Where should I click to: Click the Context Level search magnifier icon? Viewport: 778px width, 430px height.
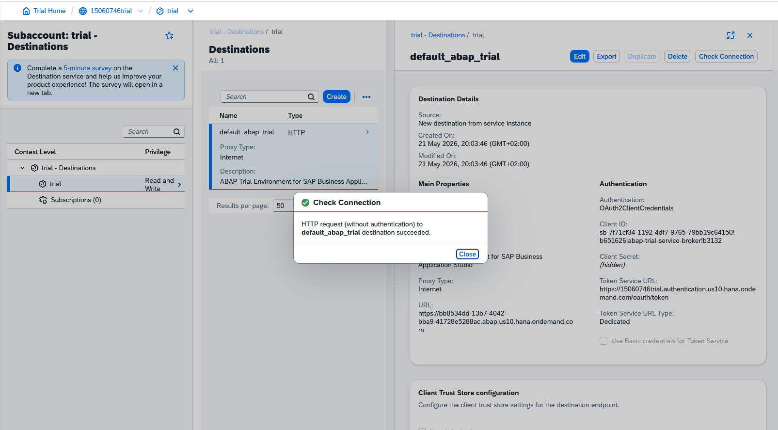point(177,132)
